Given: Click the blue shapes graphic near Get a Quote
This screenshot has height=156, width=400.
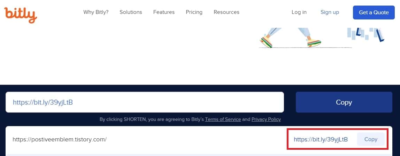Looking at the screenshot, I should (366, 34).
